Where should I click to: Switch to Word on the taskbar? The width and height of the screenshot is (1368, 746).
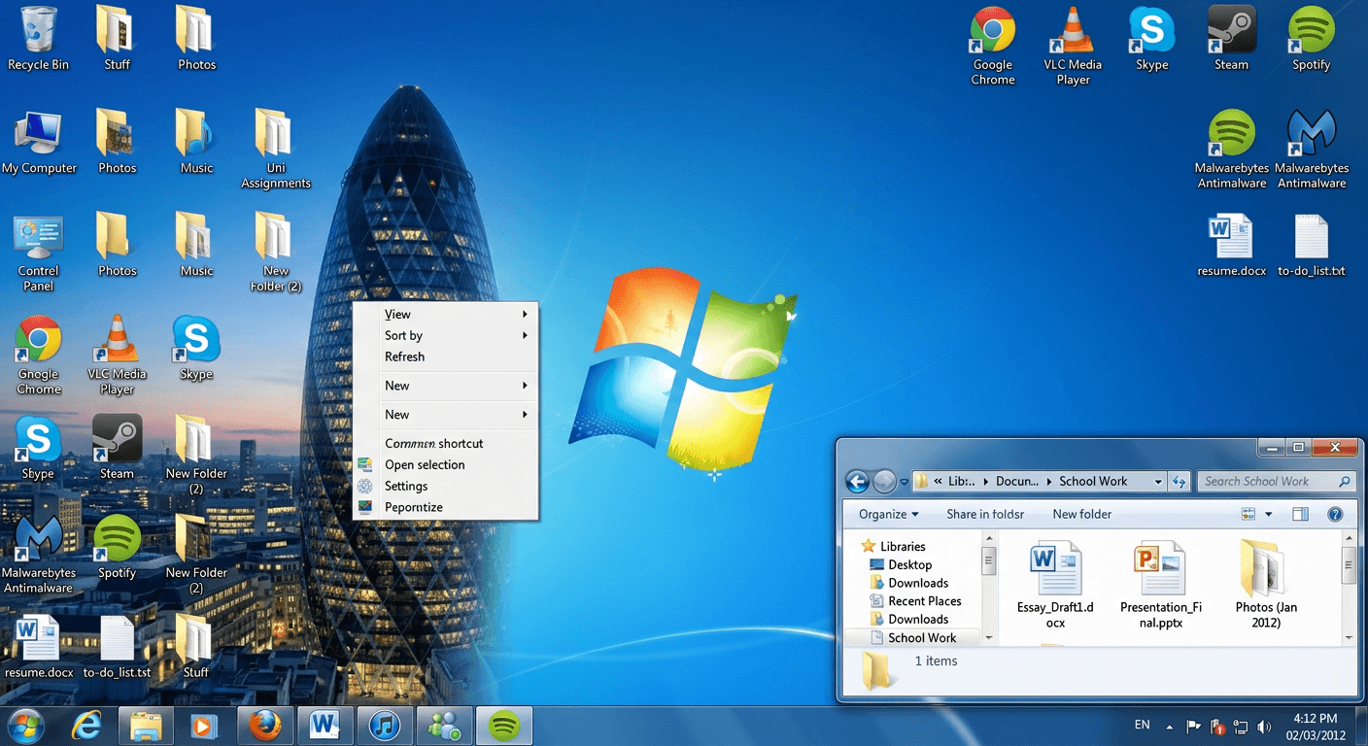tap(324, 726)
